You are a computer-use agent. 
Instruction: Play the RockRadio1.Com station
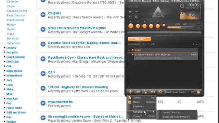click(x=43, y=59)
